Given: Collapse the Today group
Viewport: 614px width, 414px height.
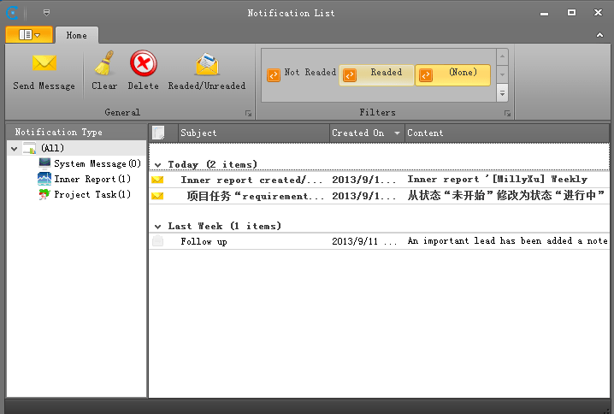Looking at the screenshot, I should click(x=157, y=164).
